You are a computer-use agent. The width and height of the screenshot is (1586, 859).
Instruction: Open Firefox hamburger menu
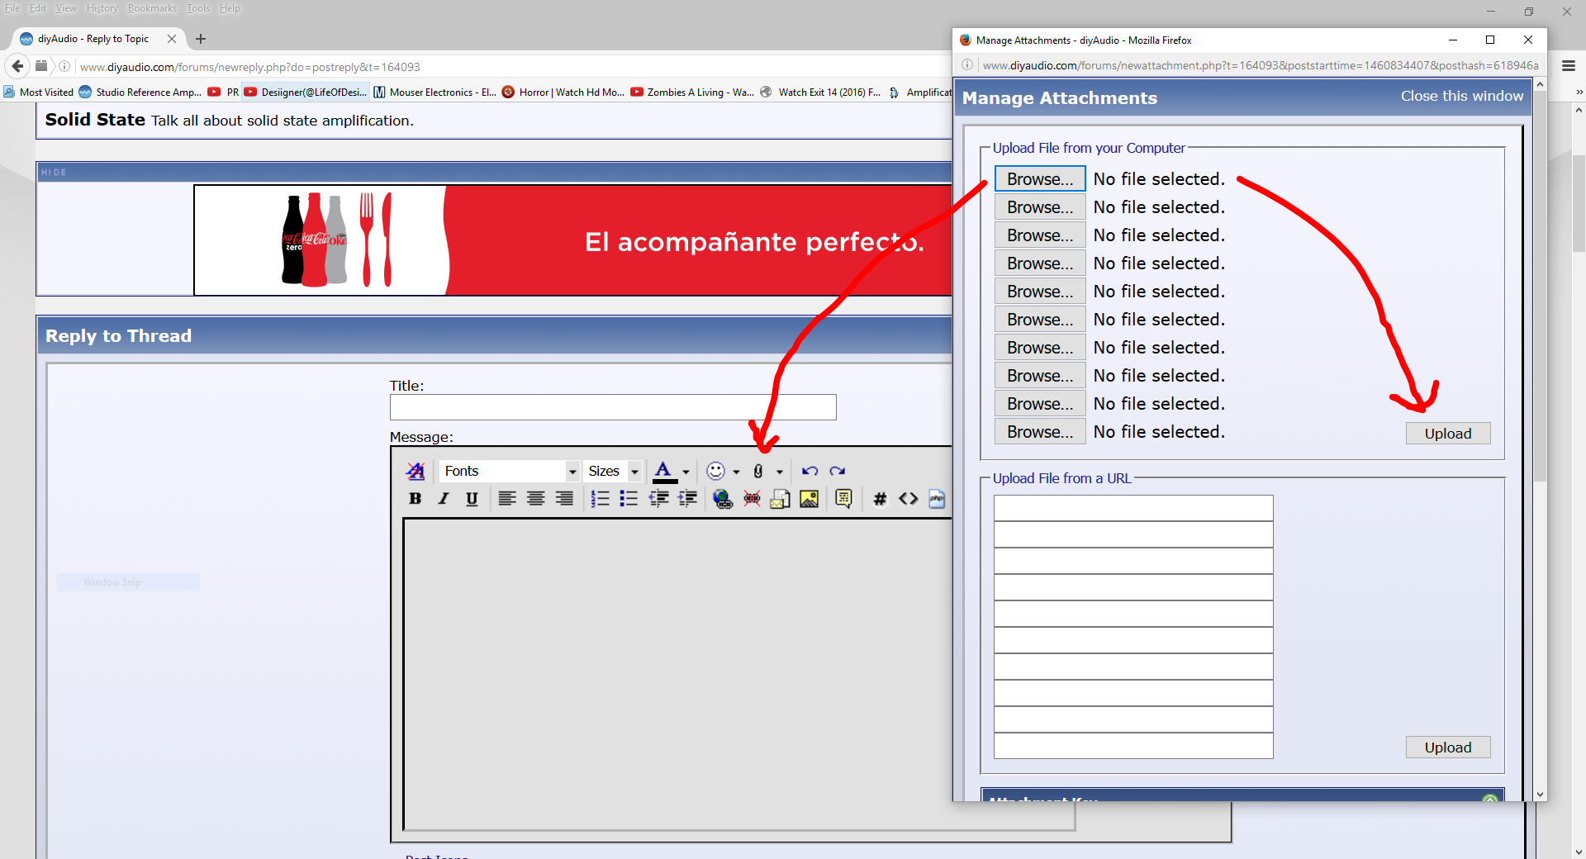click(1568, 65)
